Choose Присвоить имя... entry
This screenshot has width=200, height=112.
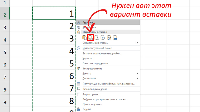tap(108, 104)
